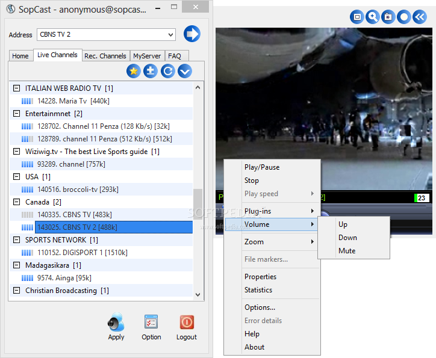This screenshot has height=358, width=436.
Task: Click the double left arrow collapse icon
Action: (420, 17)
